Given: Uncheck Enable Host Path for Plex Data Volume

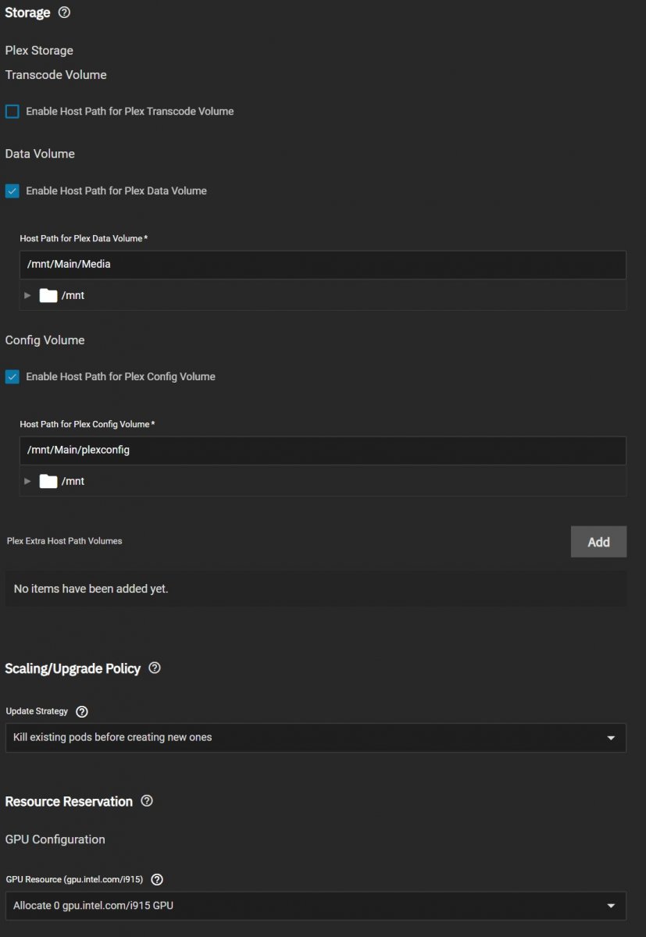Looking at the screenshot, I should [12, 191].
